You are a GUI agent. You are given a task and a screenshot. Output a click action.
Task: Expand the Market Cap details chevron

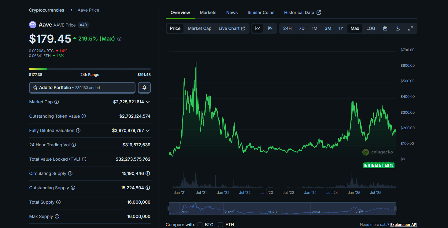[148, 102]
